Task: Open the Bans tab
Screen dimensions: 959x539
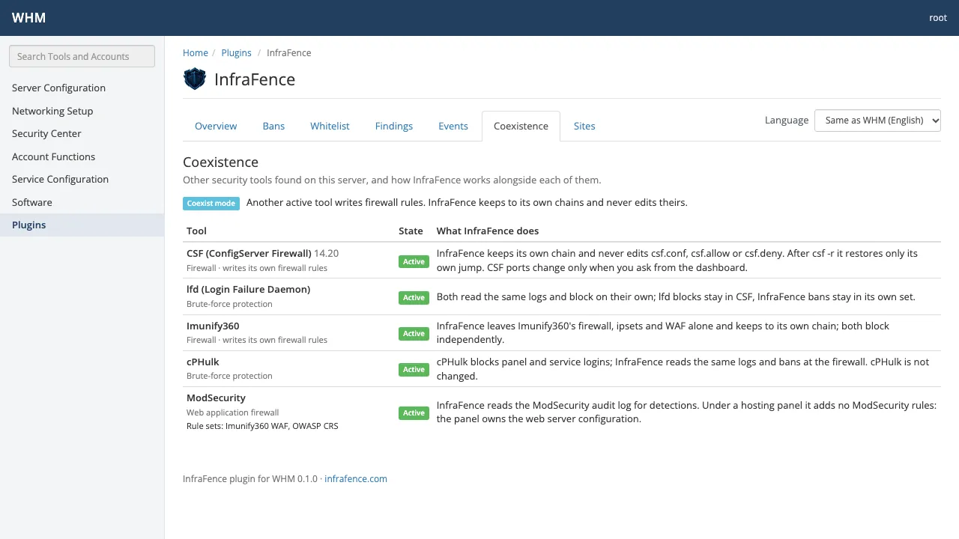Action: pyautogui.click(x=273, y=126)
